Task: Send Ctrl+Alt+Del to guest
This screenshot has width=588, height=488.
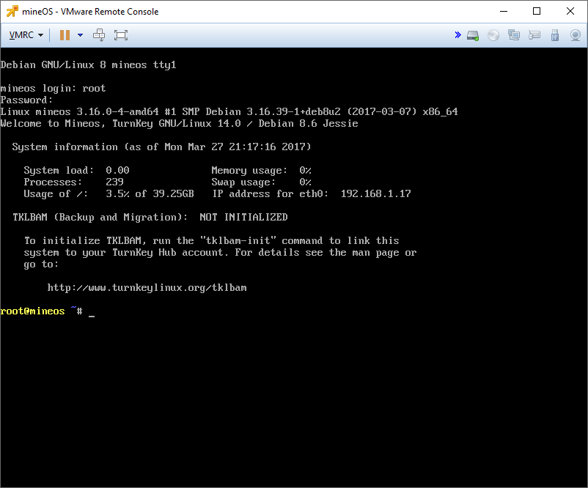Action: (99, 35)
